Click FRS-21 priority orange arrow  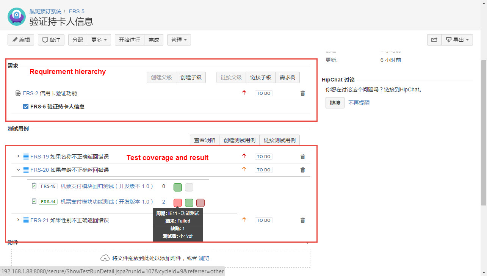point(244,220)
